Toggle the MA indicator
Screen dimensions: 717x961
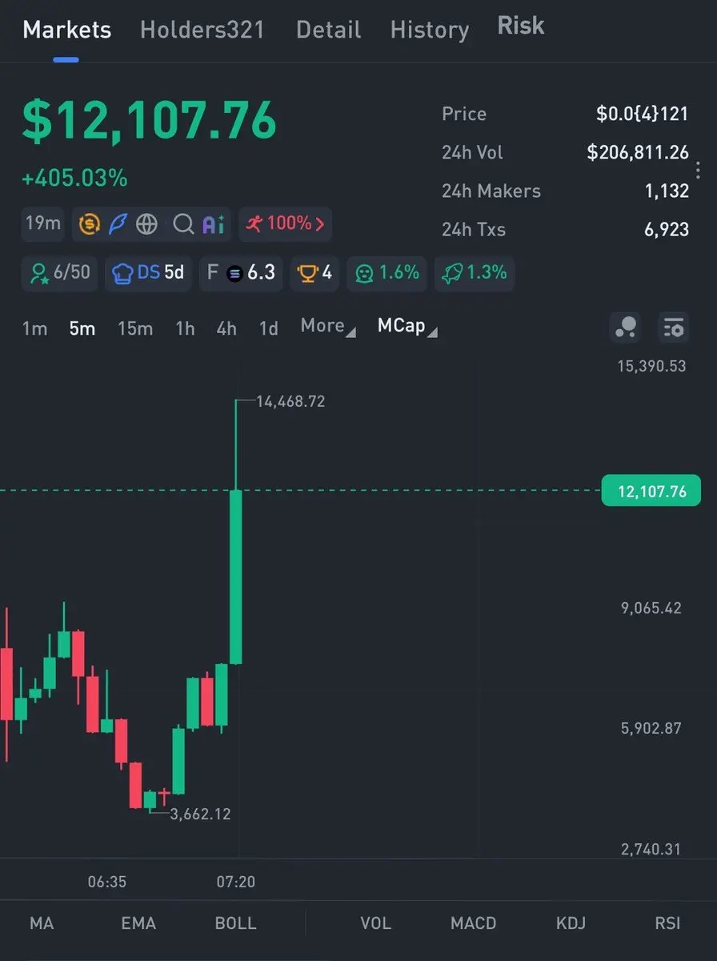(42, 923)
